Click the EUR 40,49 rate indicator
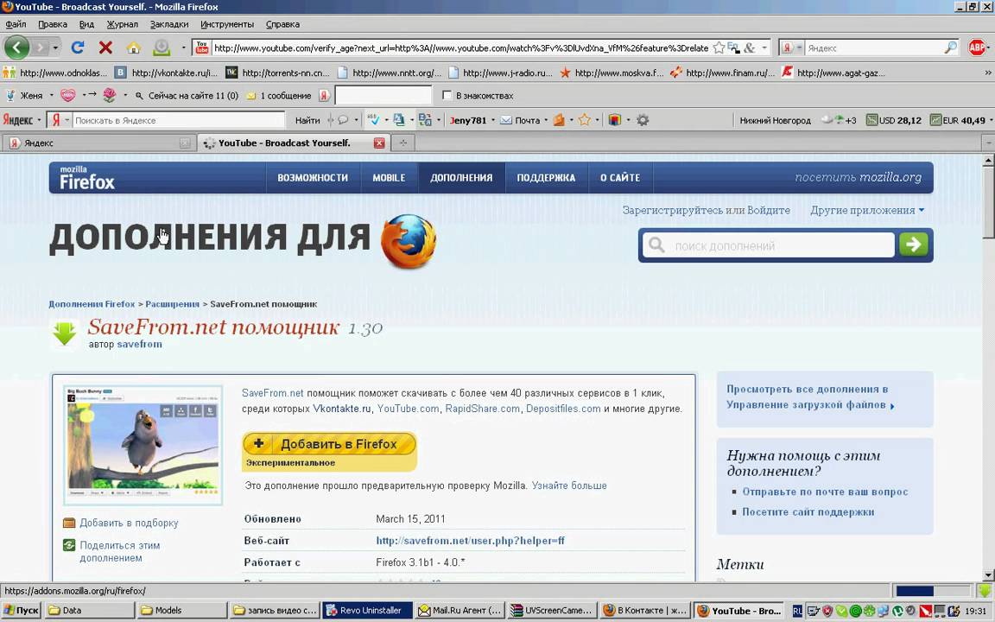 958,120
